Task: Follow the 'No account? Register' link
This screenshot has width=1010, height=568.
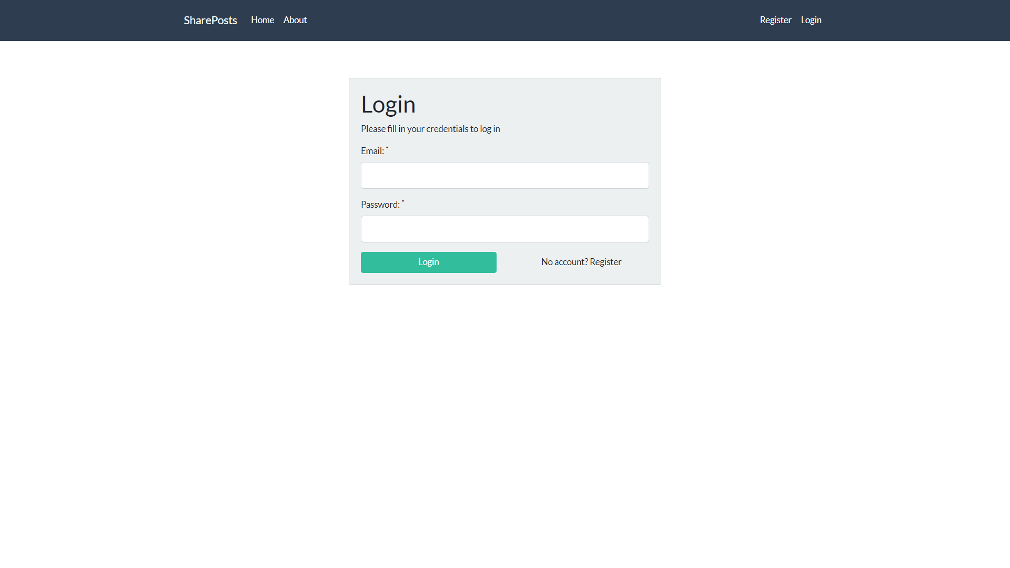Action: pyautogui.click(x=581, y=262)
